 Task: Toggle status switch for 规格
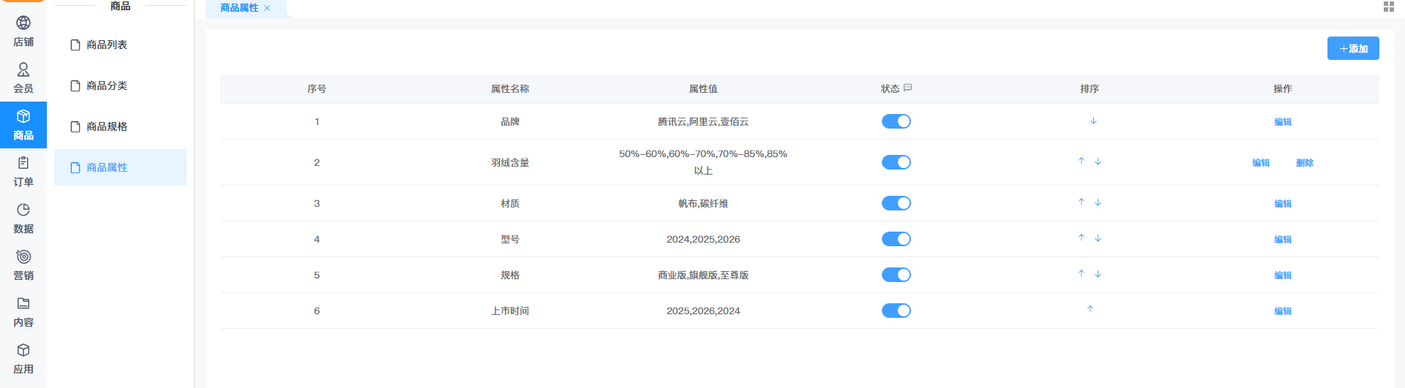point(896,275)
